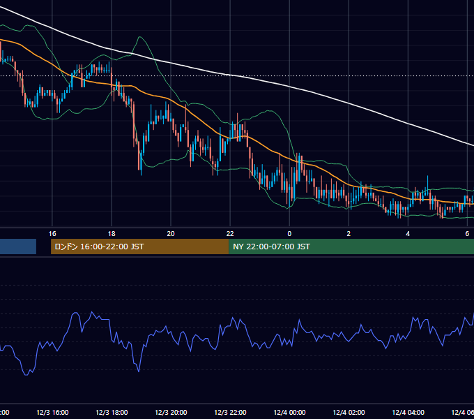
Task: Click the unlabeled blue session bar
Action: (x=18, y=247)
